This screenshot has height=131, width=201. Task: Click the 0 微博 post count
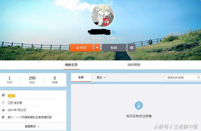(x=55, y=80)
